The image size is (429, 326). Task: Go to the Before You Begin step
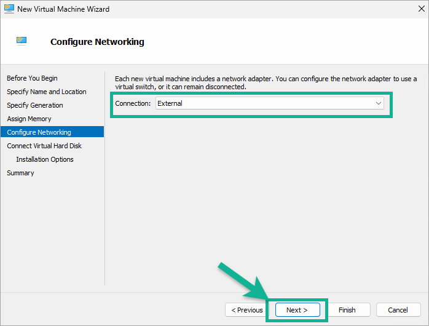[32, 78]
